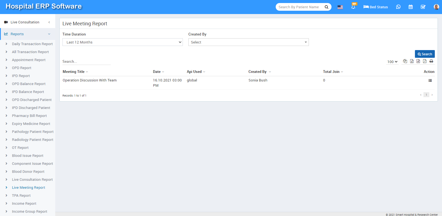Open Bed Status link in header

pyautogui.click(x=375, y=7)
